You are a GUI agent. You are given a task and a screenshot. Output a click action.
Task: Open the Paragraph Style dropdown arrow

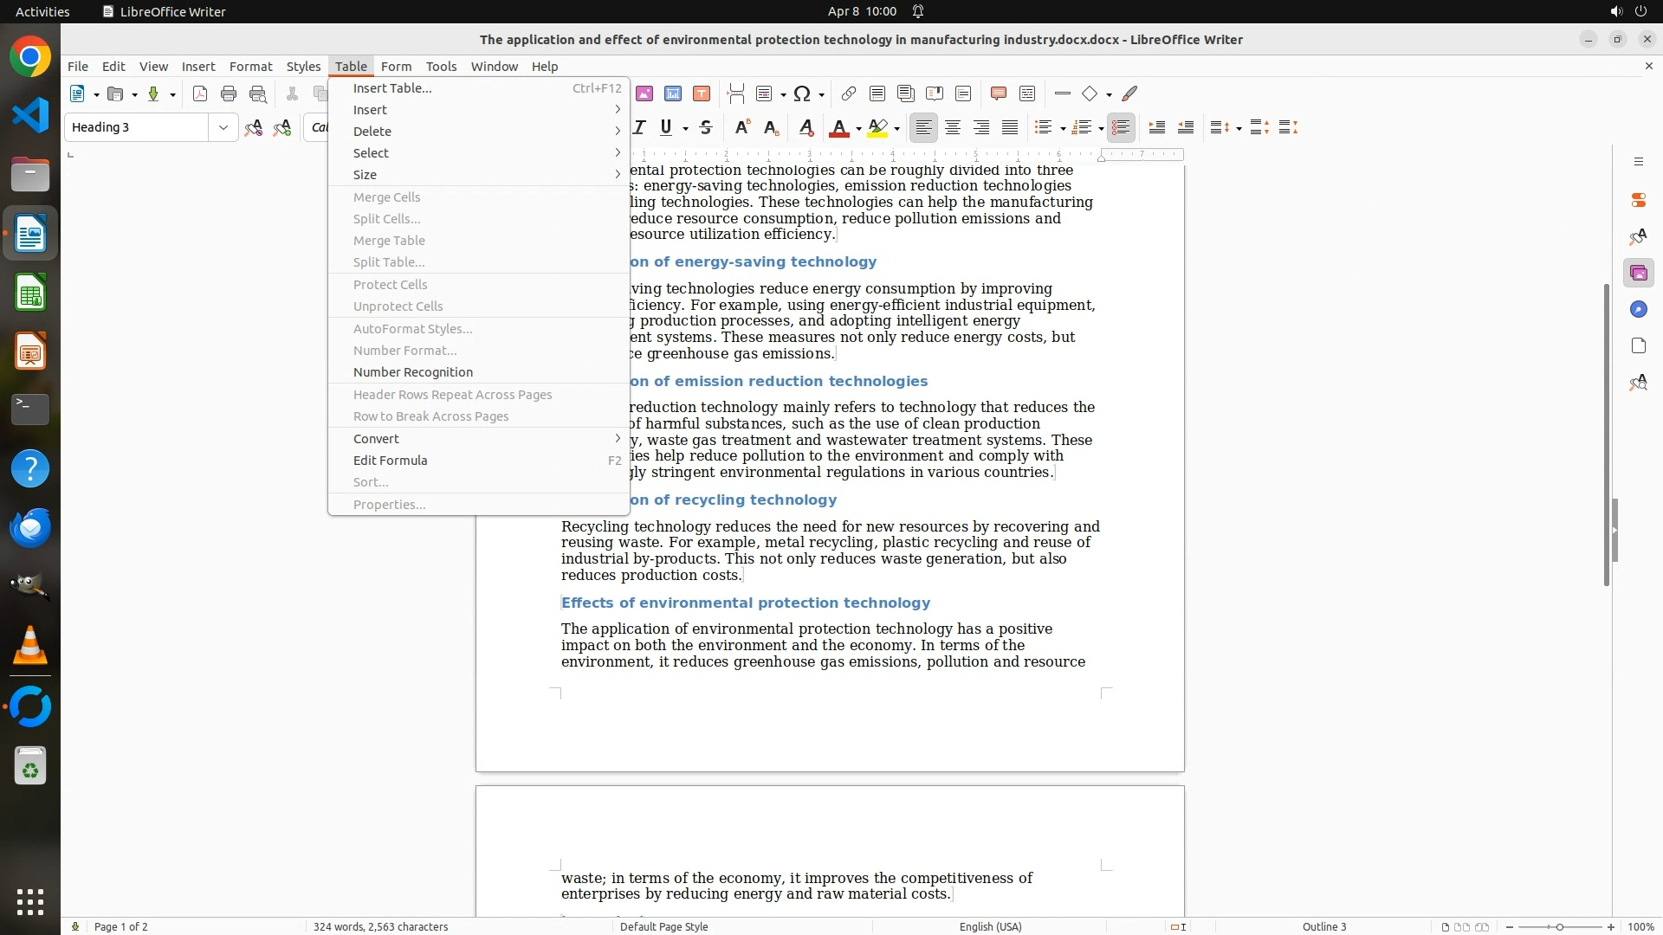(223, 128)
